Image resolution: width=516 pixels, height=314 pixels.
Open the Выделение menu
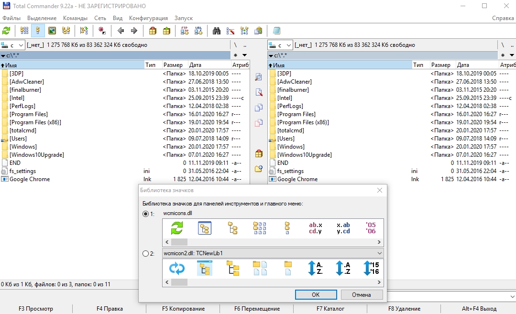(42, 18)
